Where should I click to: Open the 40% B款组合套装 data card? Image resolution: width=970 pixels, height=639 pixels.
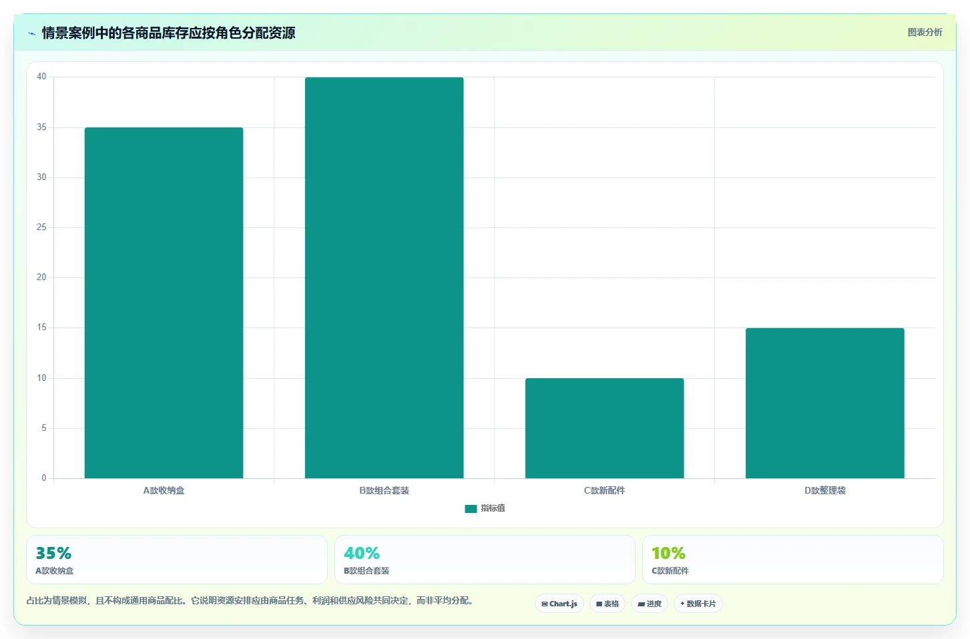485,560
